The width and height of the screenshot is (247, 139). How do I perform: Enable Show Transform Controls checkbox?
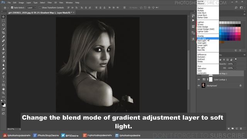[40, 8]
